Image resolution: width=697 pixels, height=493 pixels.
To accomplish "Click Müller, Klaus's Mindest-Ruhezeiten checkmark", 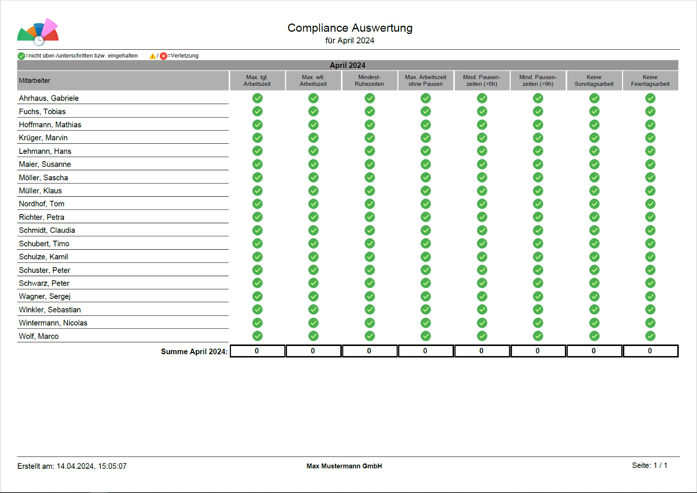I will click(370, 191).
